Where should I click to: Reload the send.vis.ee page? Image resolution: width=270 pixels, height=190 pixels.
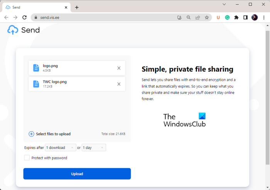click(24, 17)
